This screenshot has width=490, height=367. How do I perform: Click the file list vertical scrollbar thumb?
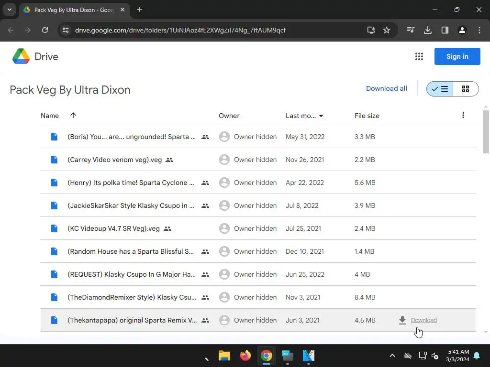pos(486,132)
